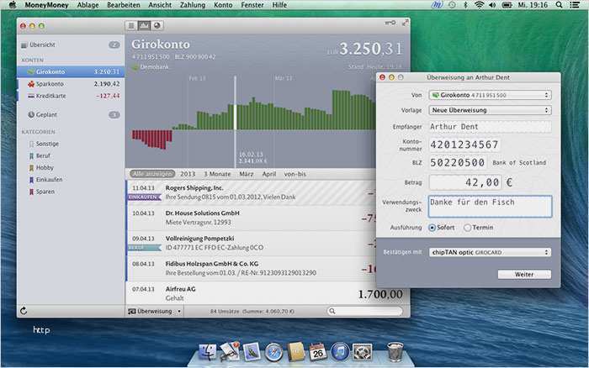Click the Geplant clock icon
The height and width of the screenshot is (368, 589).
31,114
